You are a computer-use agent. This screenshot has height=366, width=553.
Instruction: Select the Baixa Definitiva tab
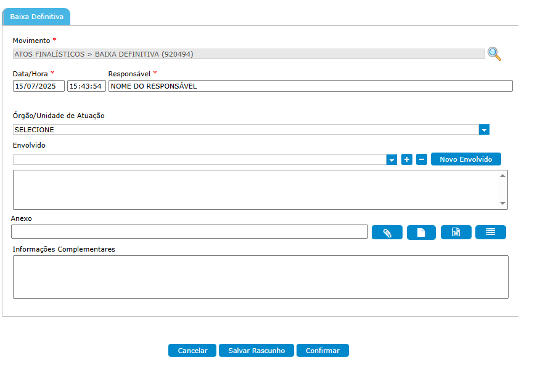(x=36, y=17)
